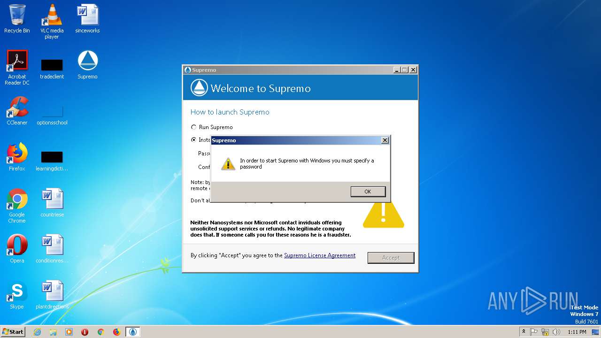Open the Recycle Bin desktop icon
Screen dimensions: 601x338
coord(17,19)
